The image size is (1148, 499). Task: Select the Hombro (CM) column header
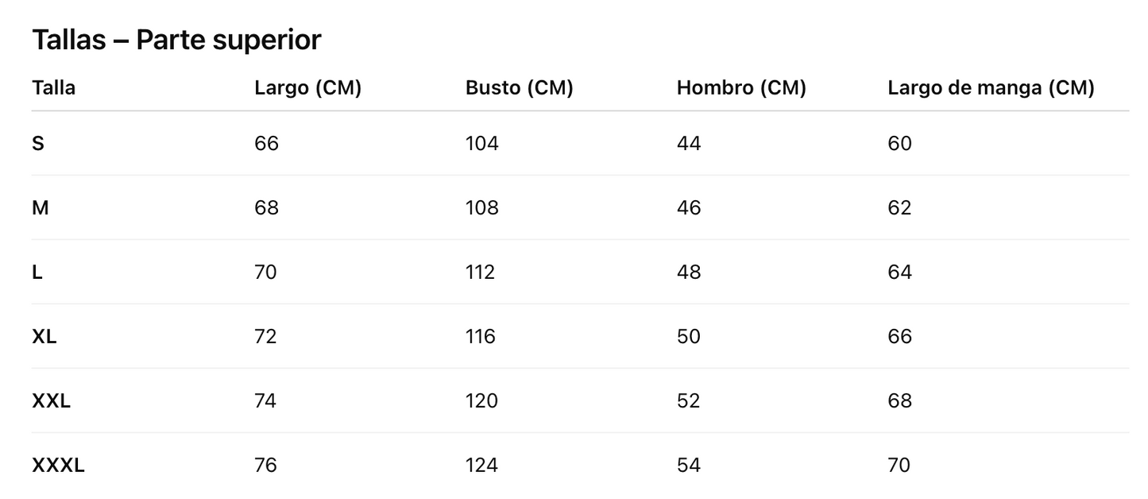coord(740,87)
